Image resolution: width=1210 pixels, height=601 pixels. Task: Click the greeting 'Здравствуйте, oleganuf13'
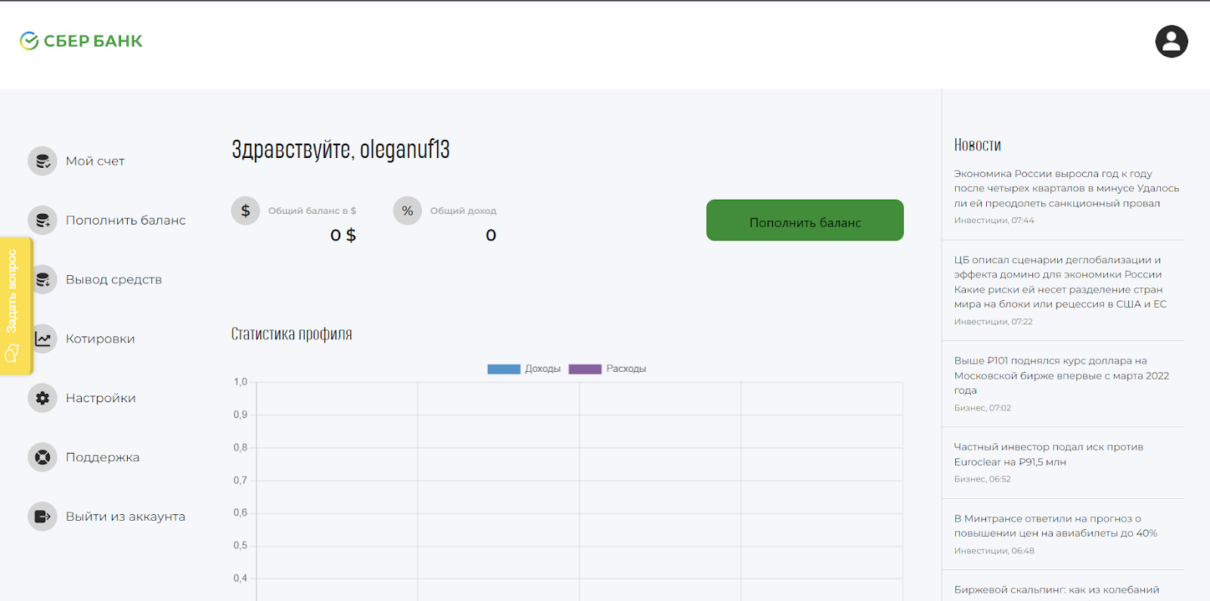[340, 150]
